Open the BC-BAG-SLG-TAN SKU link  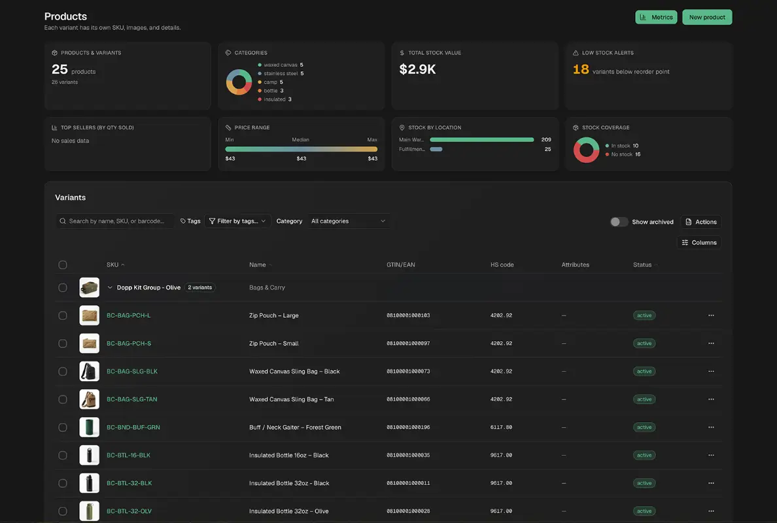point(132,399)
